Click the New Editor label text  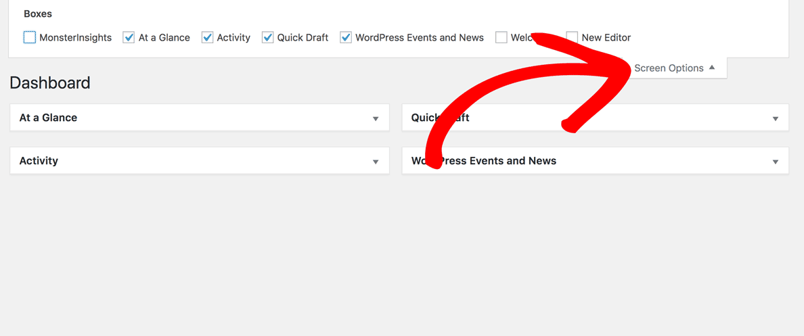pos(606,38)
